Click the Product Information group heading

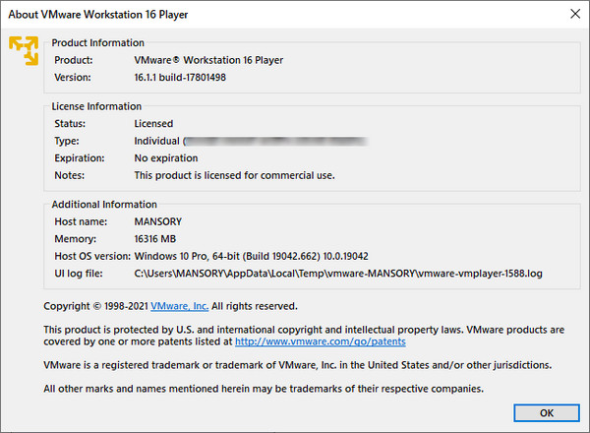(97, 42)
